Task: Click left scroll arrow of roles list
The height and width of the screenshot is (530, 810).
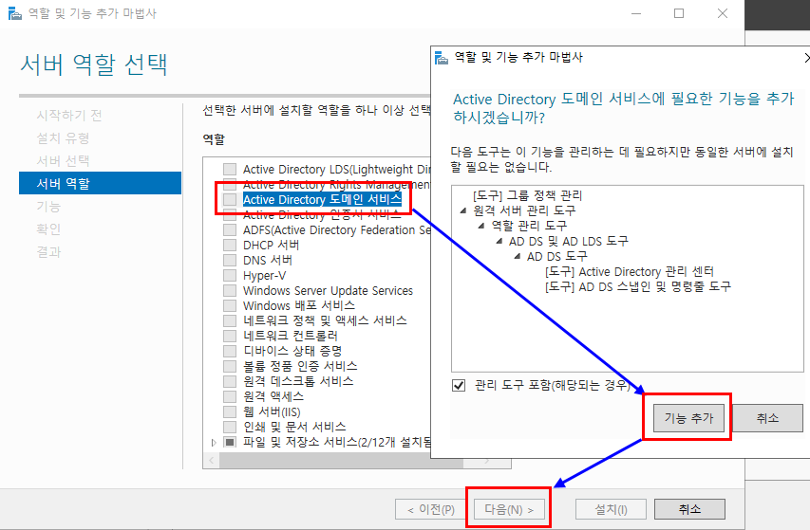Action: point(211,461)
